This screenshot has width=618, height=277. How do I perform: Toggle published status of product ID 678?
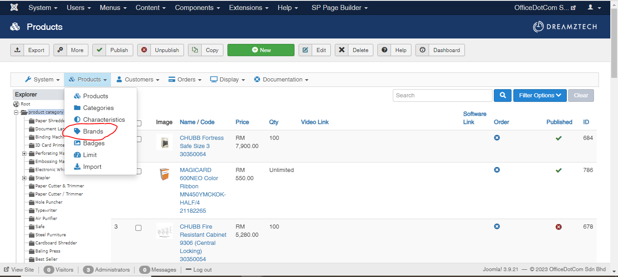coord(559,227)
